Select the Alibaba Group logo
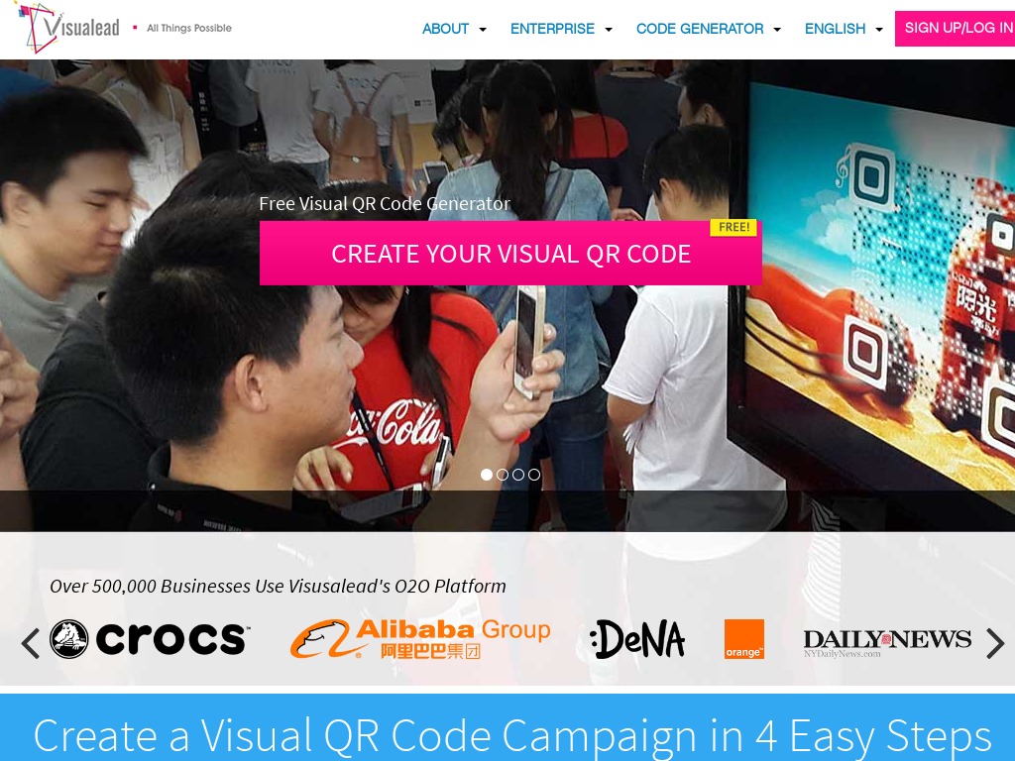 420,639
